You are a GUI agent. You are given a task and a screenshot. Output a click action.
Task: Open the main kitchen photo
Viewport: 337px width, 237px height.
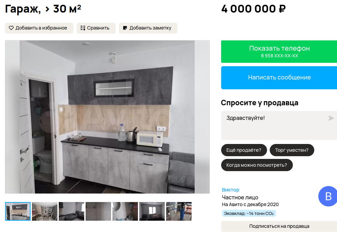[107, 117]
